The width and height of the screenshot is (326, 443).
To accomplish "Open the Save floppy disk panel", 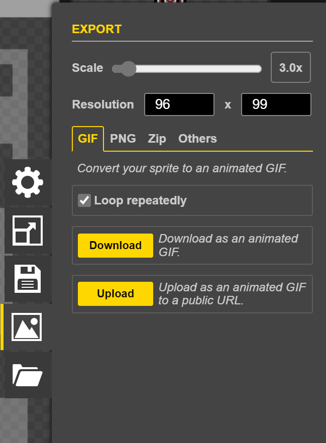I will point(28,279).
